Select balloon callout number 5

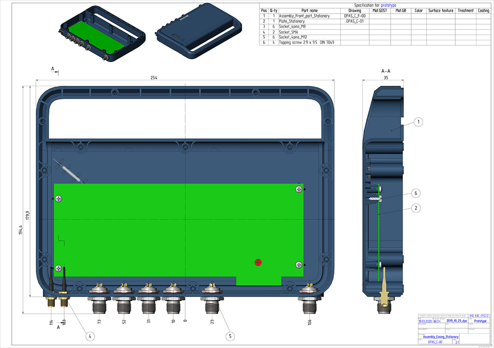point(231,336)
